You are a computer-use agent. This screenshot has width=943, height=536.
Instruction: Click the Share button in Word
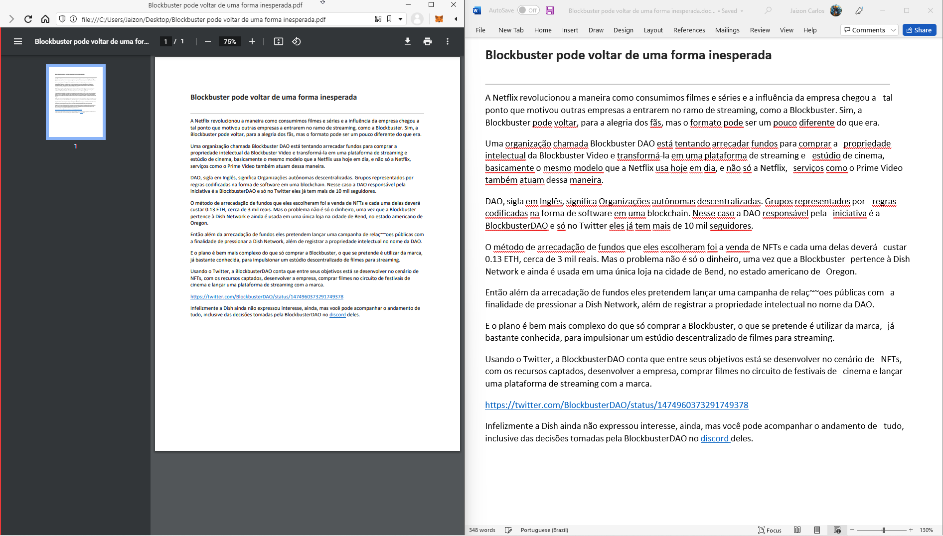[x=919, y=30]
